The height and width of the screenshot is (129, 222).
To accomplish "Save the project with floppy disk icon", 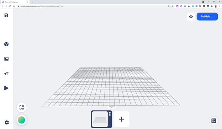I will coord(6,15).
